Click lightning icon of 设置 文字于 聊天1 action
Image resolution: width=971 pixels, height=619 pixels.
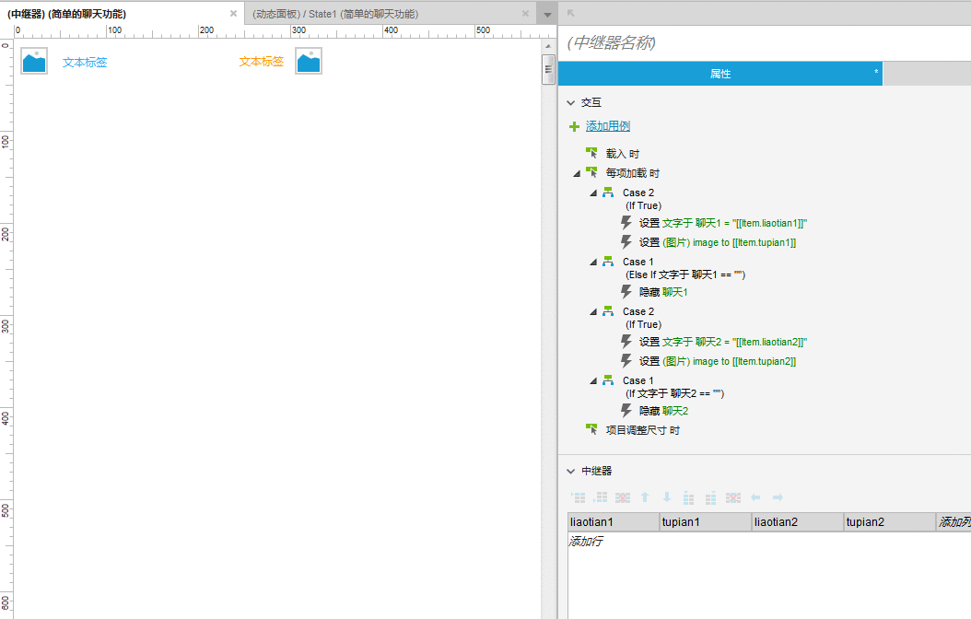(626, 222)
